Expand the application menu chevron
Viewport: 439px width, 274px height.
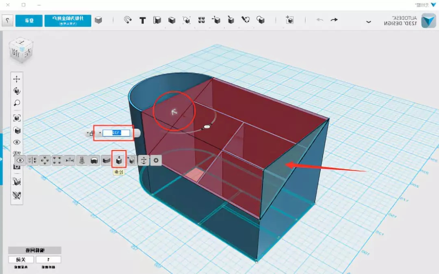368,22
